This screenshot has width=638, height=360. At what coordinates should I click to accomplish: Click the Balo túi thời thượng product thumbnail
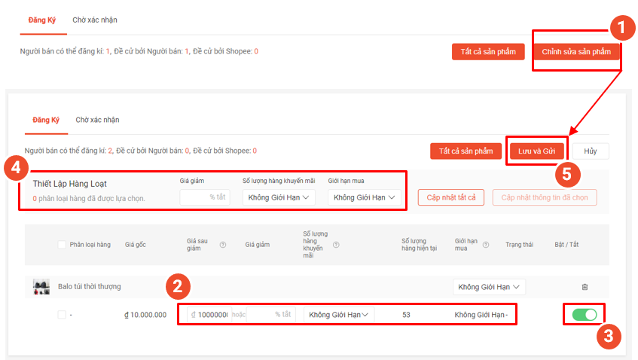[41, 287]
